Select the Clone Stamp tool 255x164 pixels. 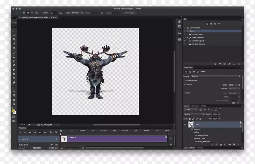[14, 57]
